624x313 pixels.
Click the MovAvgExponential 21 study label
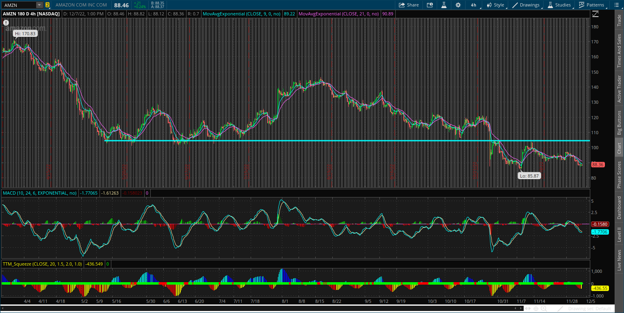(x=338, y=14)
